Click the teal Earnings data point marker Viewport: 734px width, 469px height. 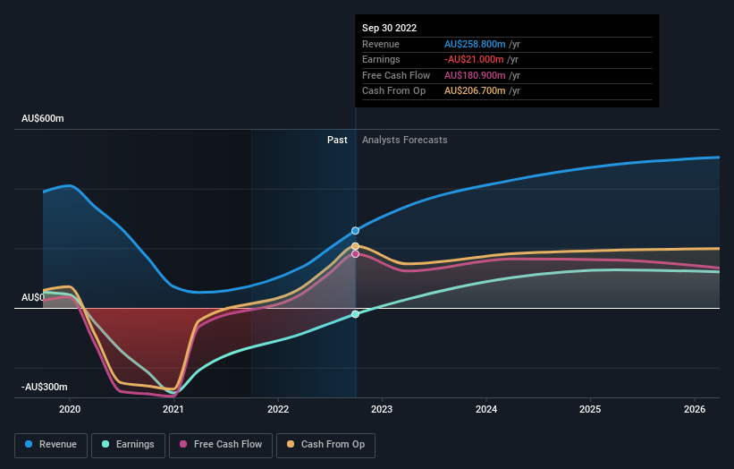click(x=355, y=314)
